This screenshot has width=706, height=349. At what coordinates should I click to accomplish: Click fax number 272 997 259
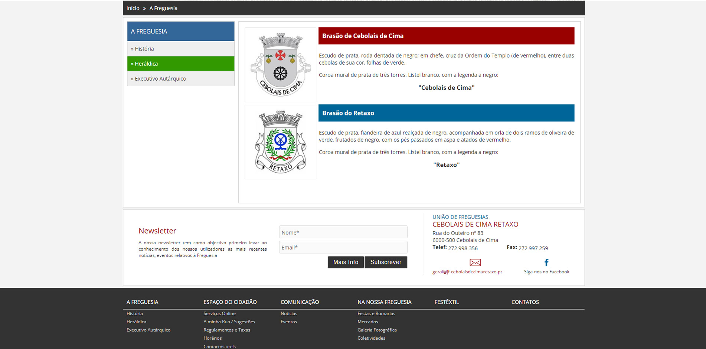click(533, 248)
